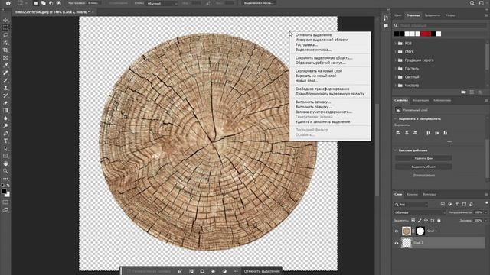The image size is (490, 275).
Task: Open the layer blend mode dropdown Обычные
Action: [420, 212]
